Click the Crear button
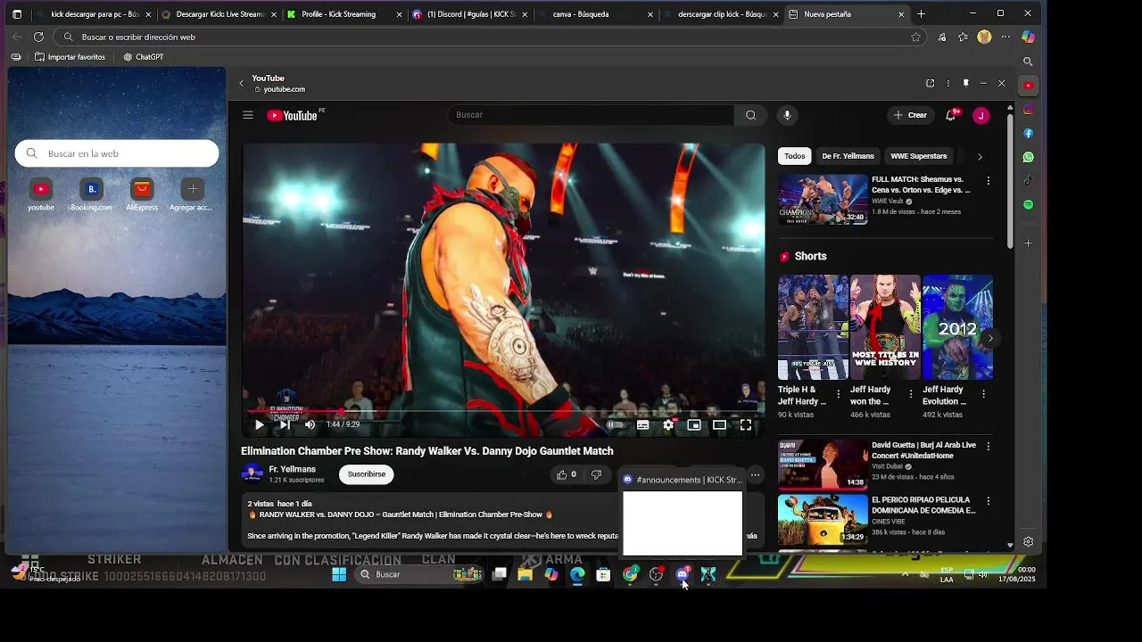This screenshot has height=642, width=1142. (910, 115)
